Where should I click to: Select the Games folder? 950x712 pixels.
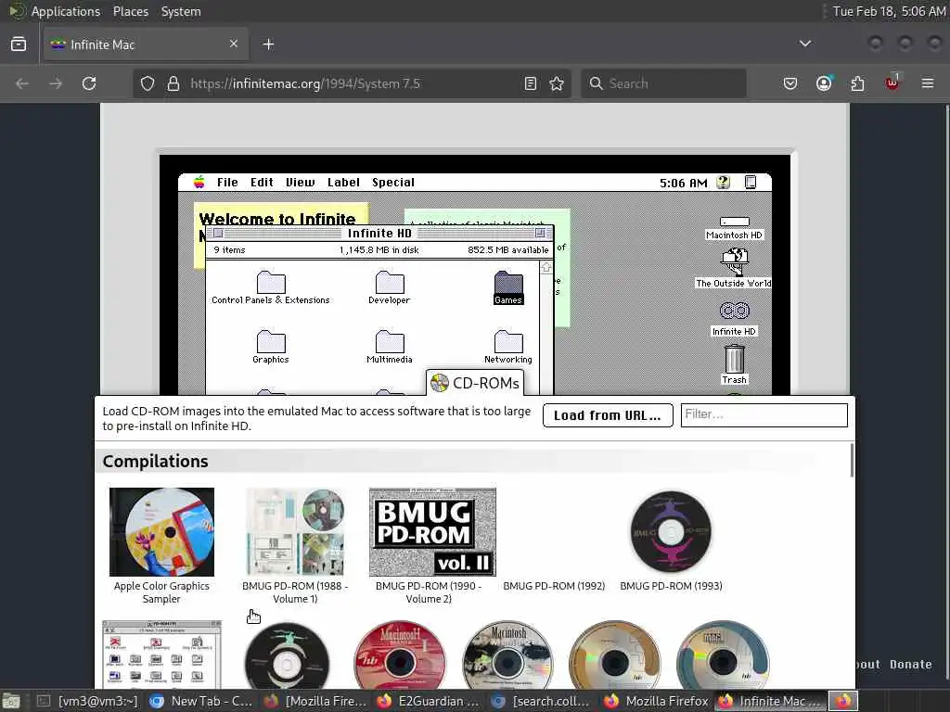pyautogui.click(x=507, y=287)
